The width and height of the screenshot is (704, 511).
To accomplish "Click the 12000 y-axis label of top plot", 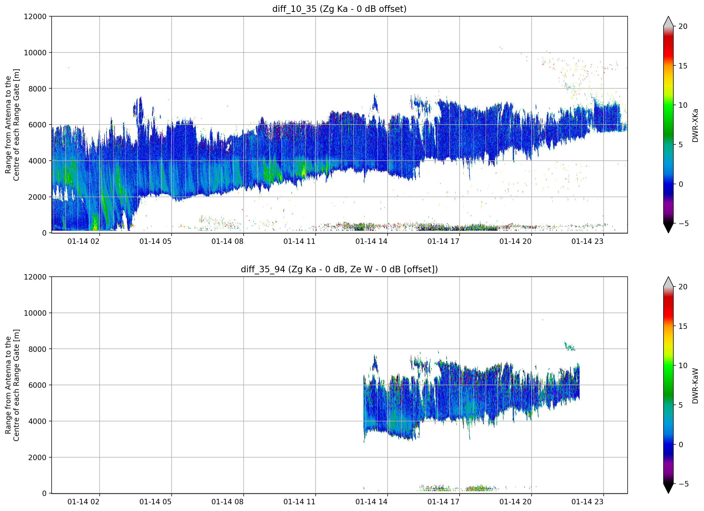I will point(35,17).
